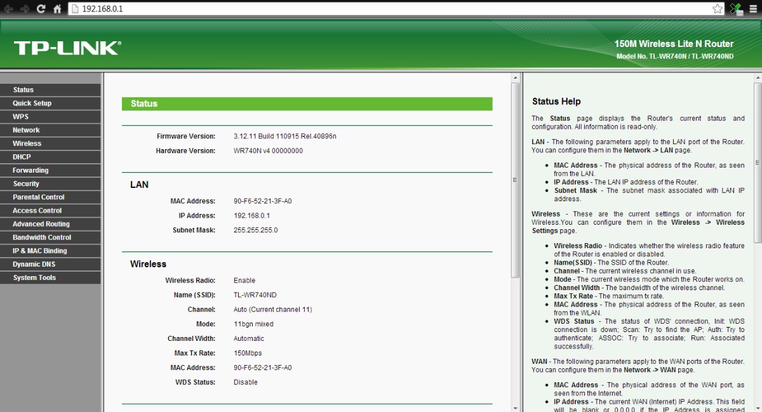Screen dimensions: 762x412
Task: Click the Max Tx Rate value 150Mbps
Action: pos(248,354)
